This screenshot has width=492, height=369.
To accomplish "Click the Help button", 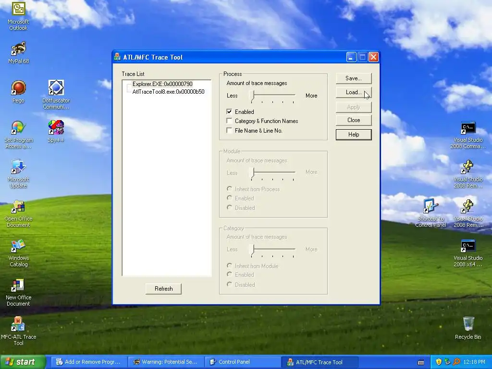I will tap(354, 135).
